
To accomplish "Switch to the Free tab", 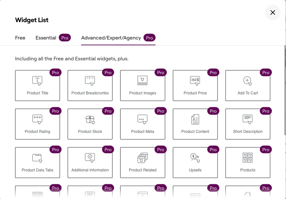I will point(20,38).
